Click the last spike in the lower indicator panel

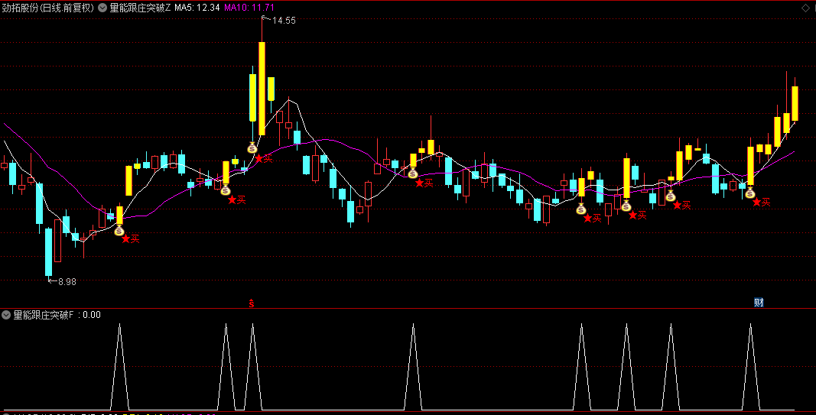pyautogui.click(x=750, y=367)
